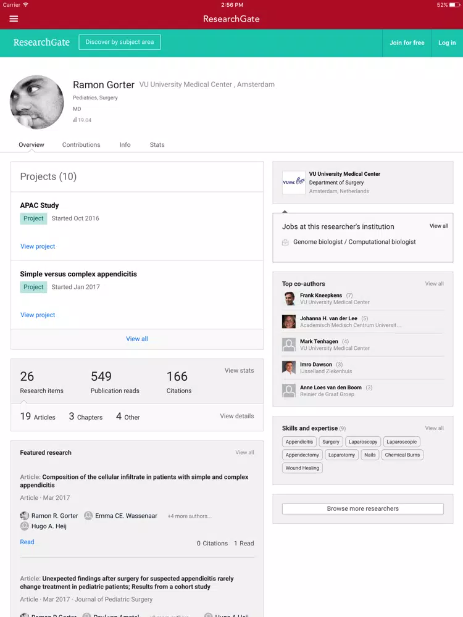This screenshot has width=463, height=617.
Task: Click 26 Research items
Action: (x=42, y=383)
